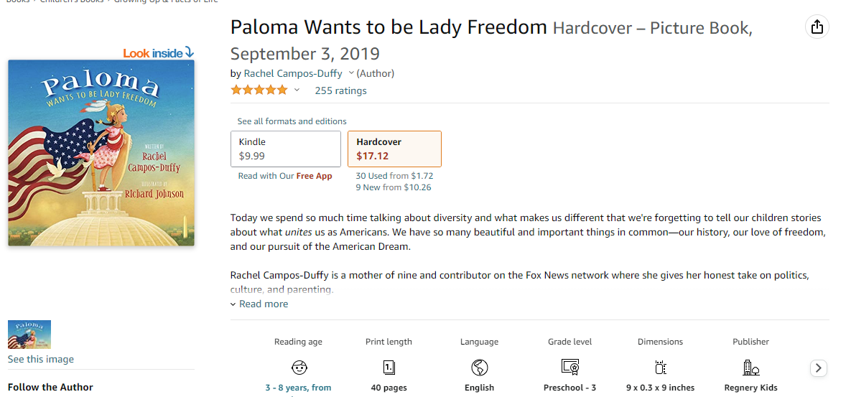Click the five-star rating icons
The width and height of the screenshot is (851, 397).
point(259,90)
